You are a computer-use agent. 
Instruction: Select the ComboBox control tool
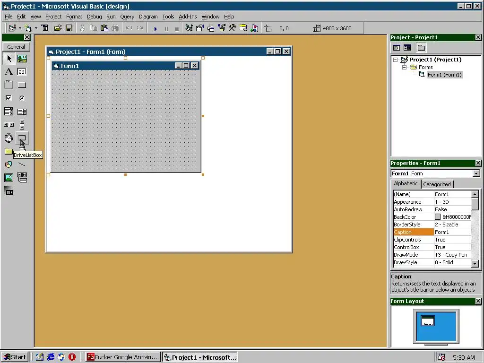(9, 112)
